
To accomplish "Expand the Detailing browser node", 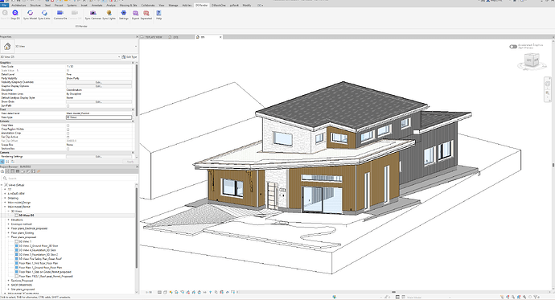I will point(6,198).
